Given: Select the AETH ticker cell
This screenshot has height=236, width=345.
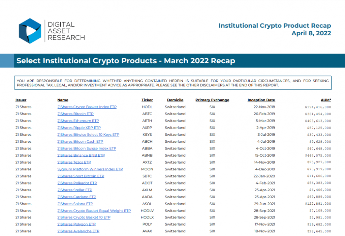Looking at the screenshot, I should point(147,121).
